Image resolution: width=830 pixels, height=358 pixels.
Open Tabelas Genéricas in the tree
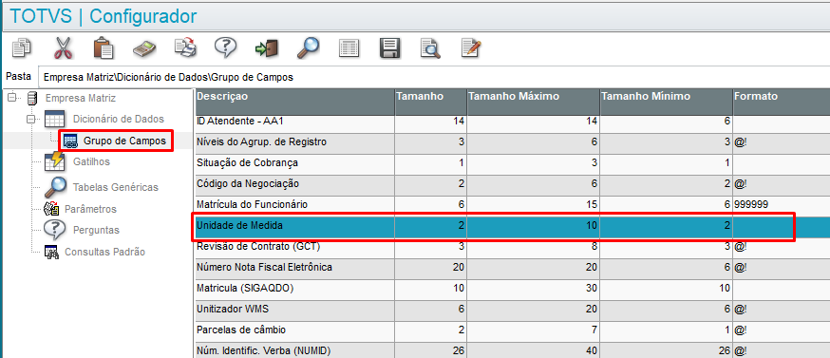tap(116, 187)
